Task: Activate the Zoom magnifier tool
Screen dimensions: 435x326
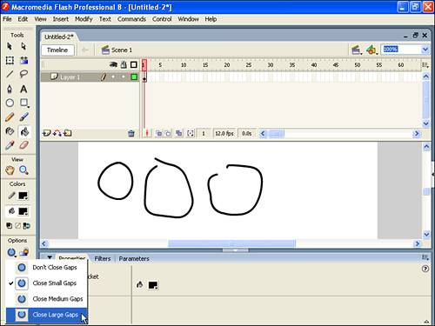Action: point(23,170)
